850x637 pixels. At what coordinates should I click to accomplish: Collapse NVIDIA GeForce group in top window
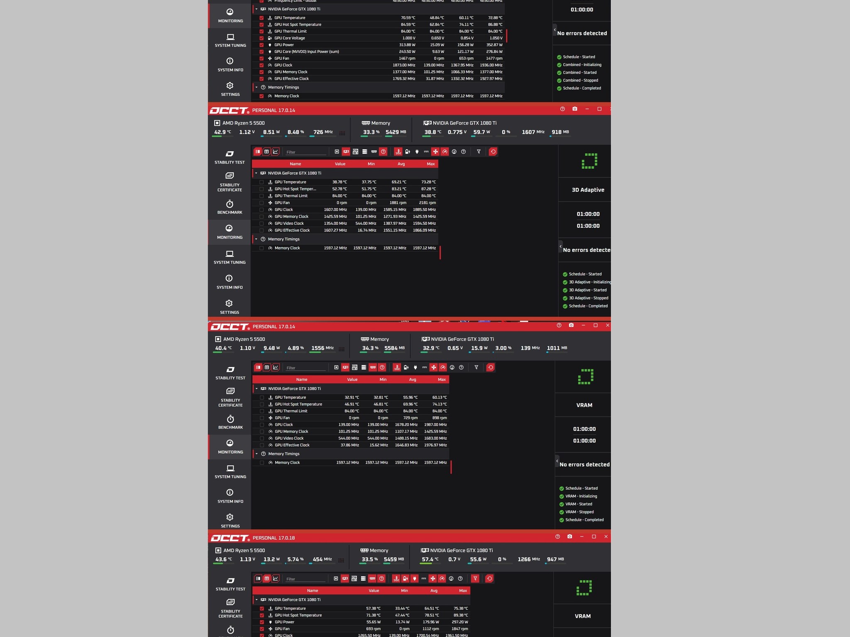coord(256,9)
